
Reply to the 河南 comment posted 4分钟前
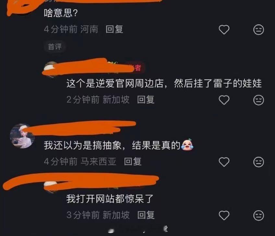114,29
